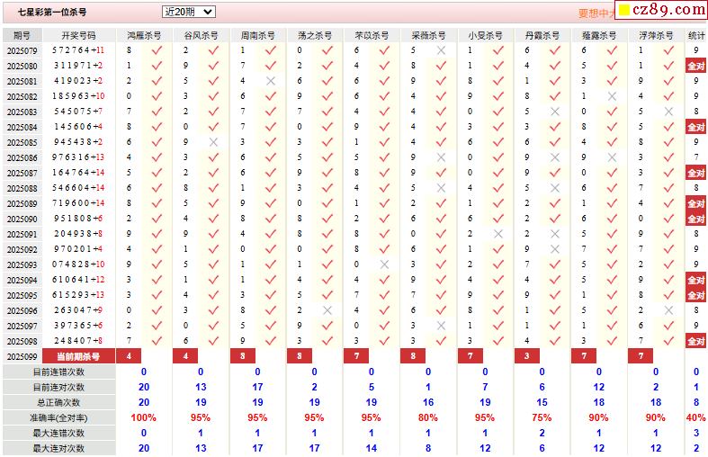Click the 全对 badge in row 2025094
The height and width of the screenshot is (457, 708).
pos(695,280)
